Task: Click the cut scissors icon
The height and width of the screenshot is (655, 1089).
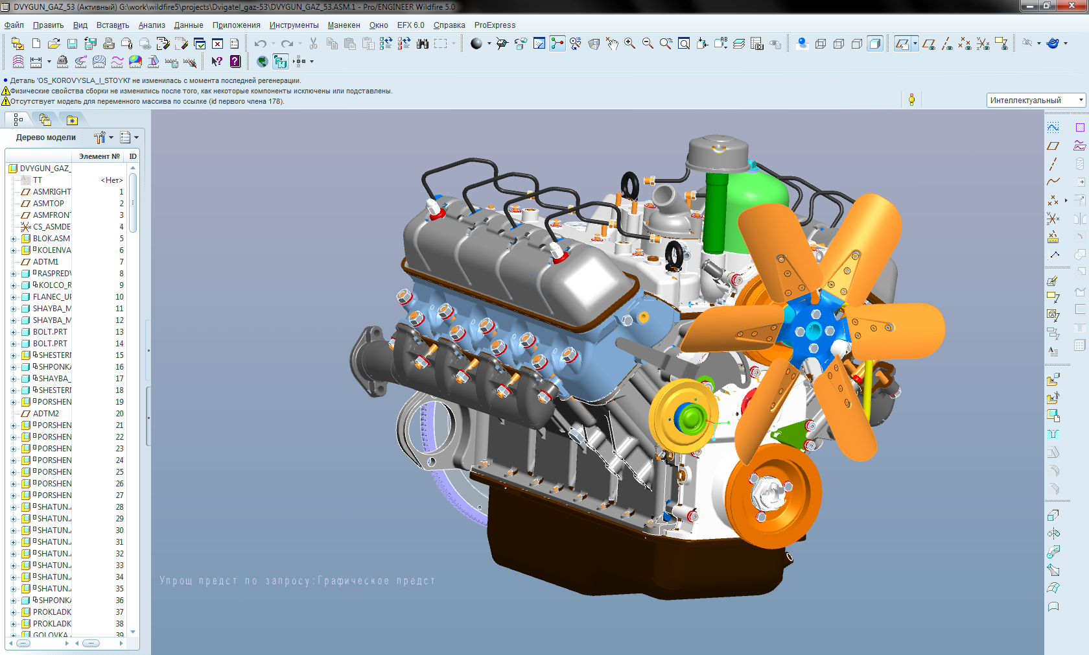Action: point(314,43)
